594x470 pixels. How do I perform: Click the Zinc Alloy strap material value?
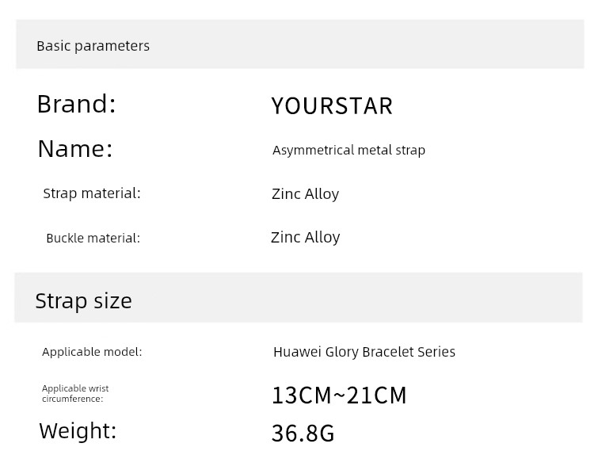[306, 194]
